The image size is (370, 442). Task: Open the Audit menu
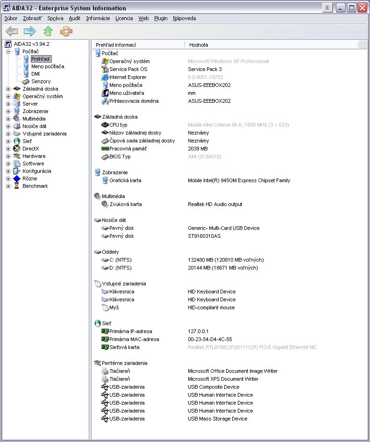pos(75,18)
